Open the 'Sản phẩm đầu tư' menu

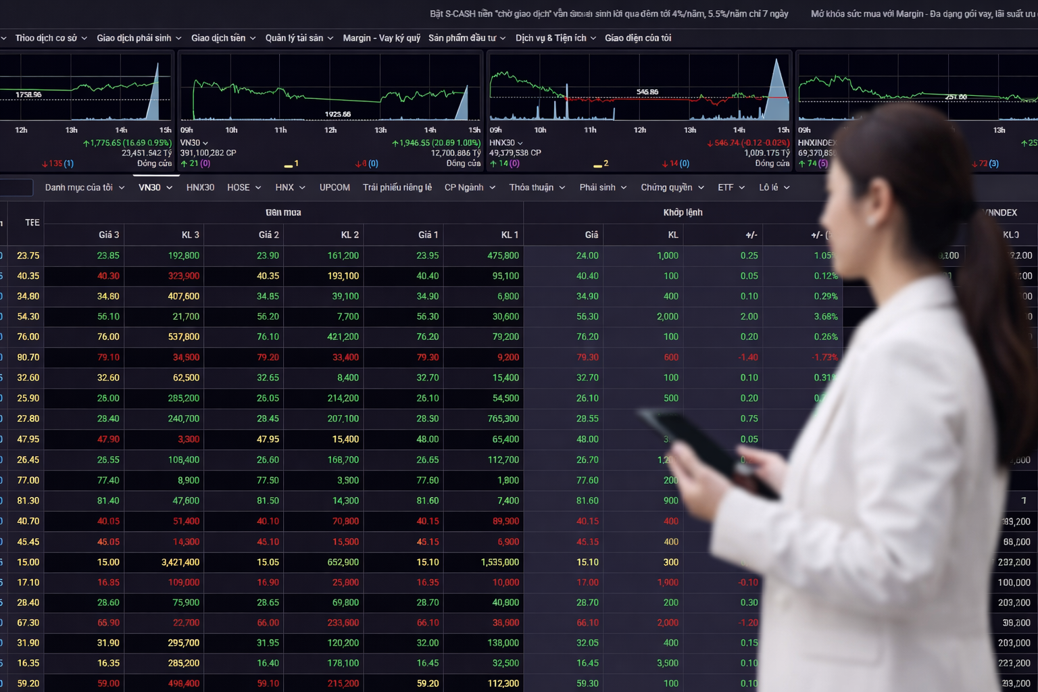click(466, 39)
